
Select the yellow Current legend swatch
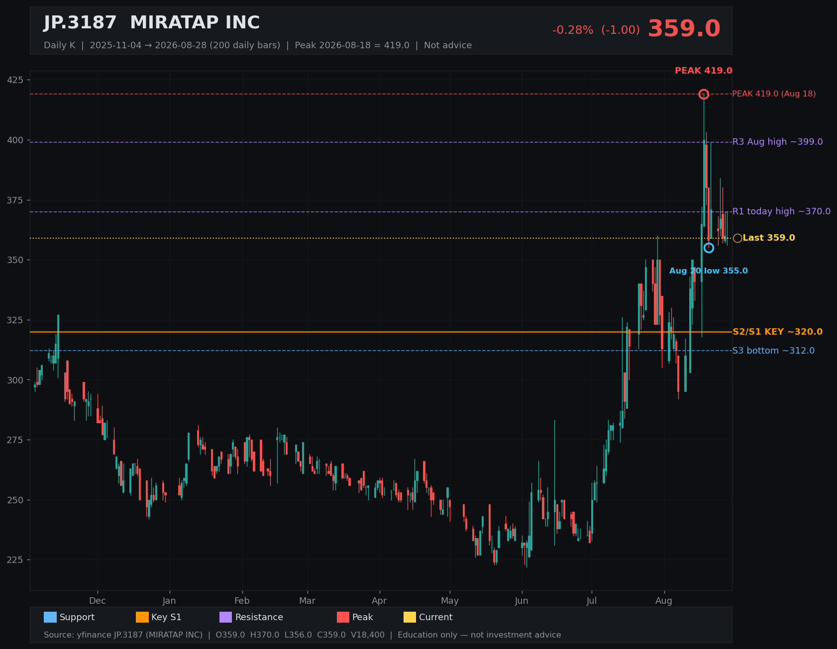click(410, 617)
